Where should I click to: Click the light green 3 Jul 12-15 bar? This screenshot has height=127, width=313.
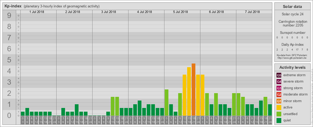[113, 106]
